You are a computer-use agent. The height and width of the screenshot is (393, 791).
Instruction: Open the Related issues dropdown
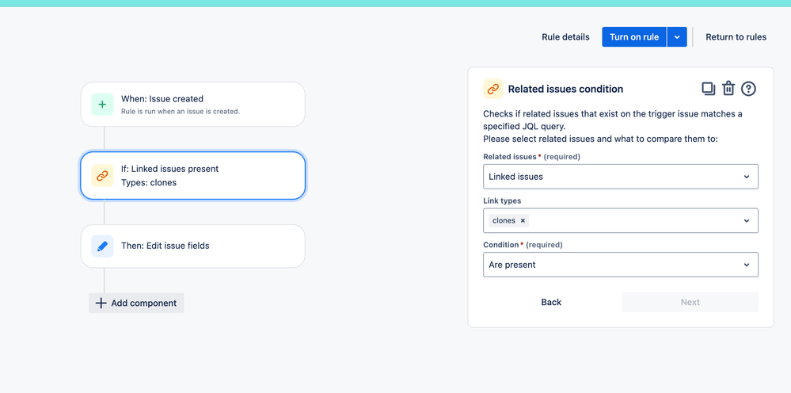[621, 177]
